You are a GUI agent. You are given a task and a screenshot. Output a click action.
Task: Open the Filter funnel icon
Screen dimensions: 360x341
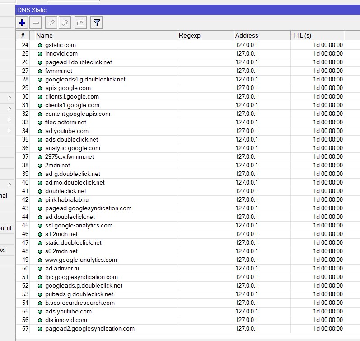96,23
